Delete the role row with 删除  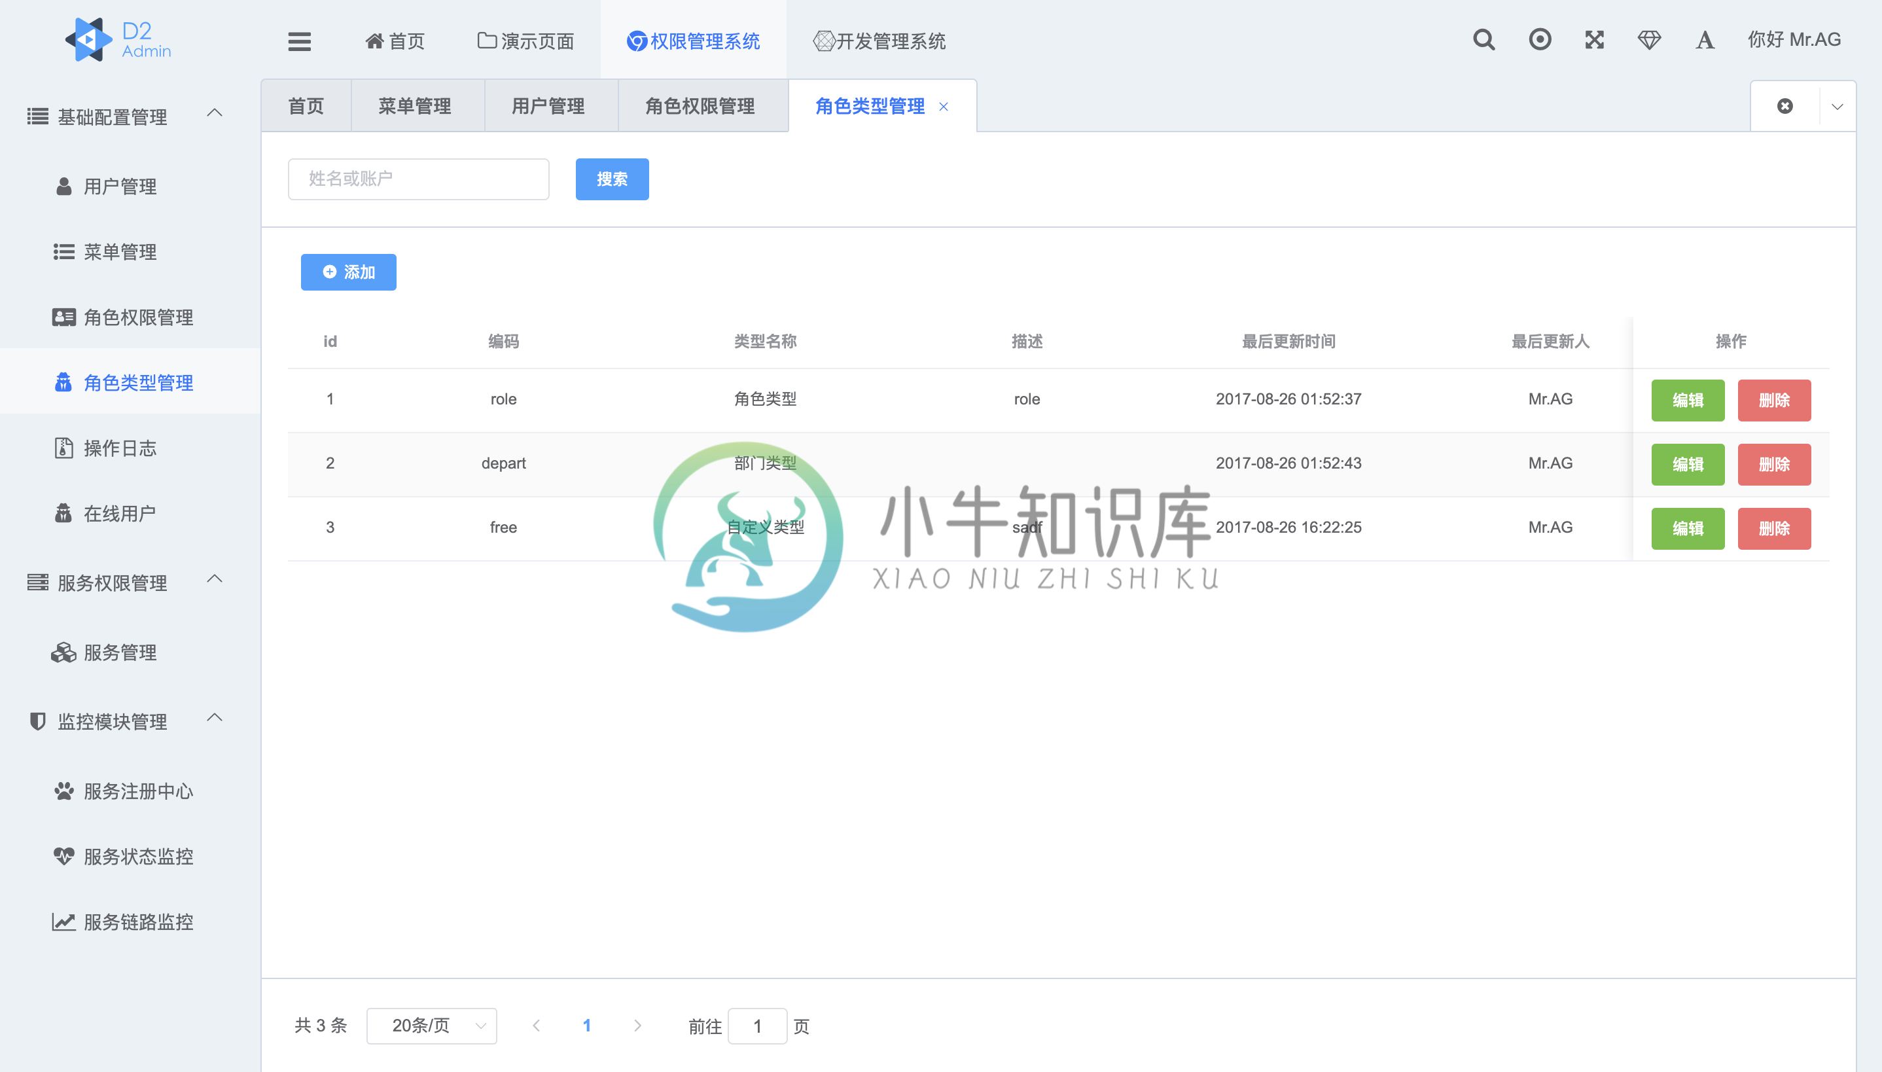(x=1775, y=401)
